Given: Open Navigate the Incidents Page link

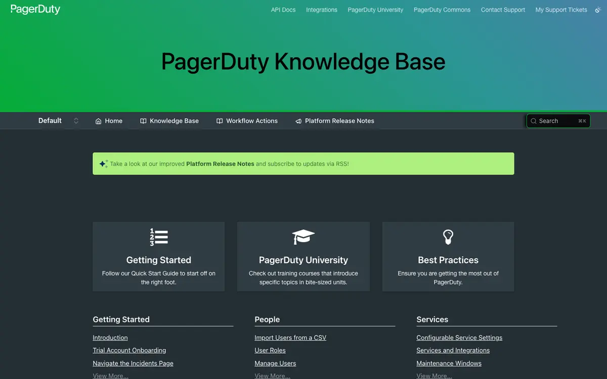Looking at the screenshot, I should click(x=133, y=363).
